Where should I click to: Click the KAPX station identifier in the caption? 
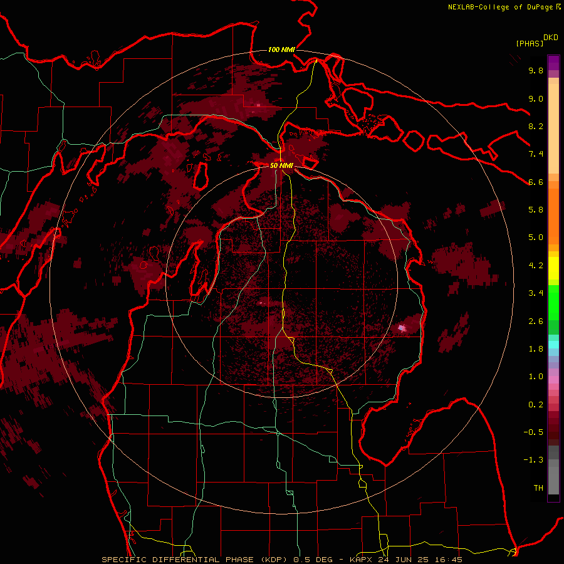pyautogui.click(x=361, y=560)
